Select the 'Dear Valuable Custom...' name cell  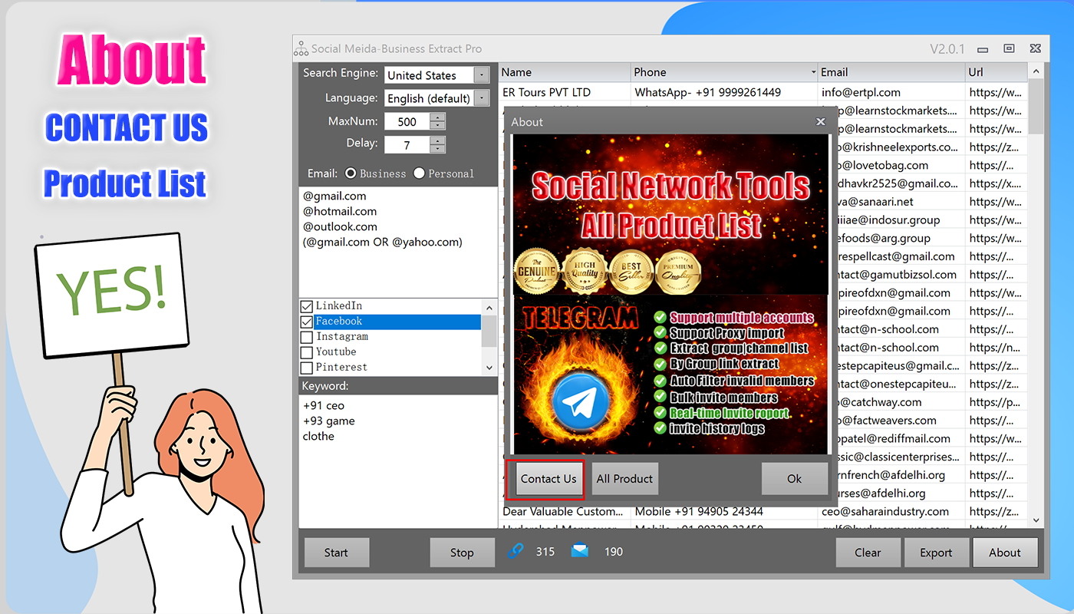tap(565, 511)
